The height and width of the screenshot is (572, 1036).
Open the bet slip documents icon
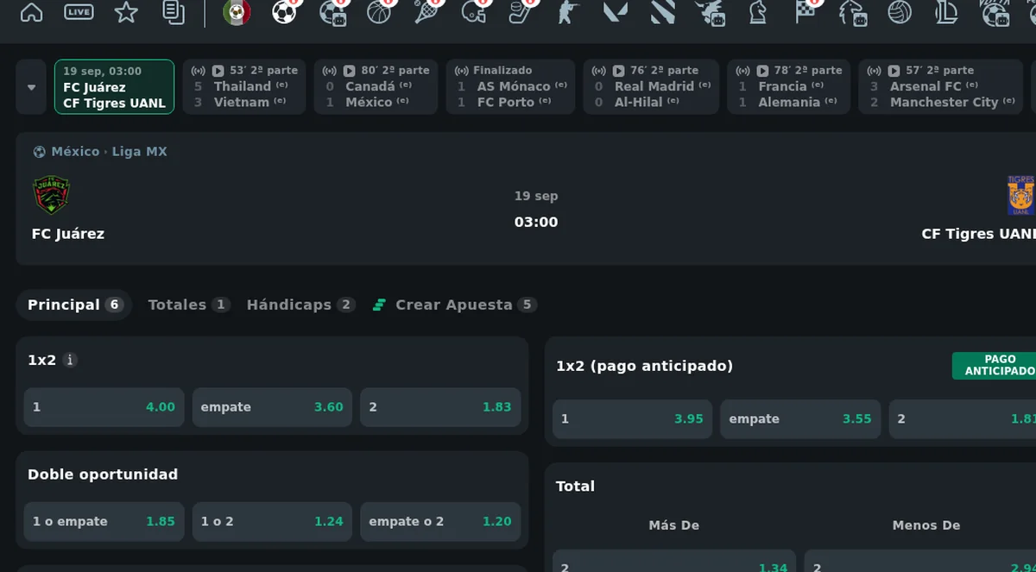tap(174, 12)
